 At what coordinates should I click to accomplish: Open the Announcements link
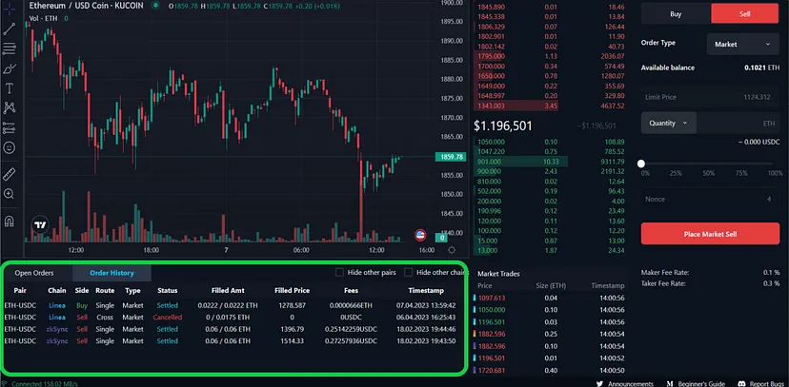point(630,384)
